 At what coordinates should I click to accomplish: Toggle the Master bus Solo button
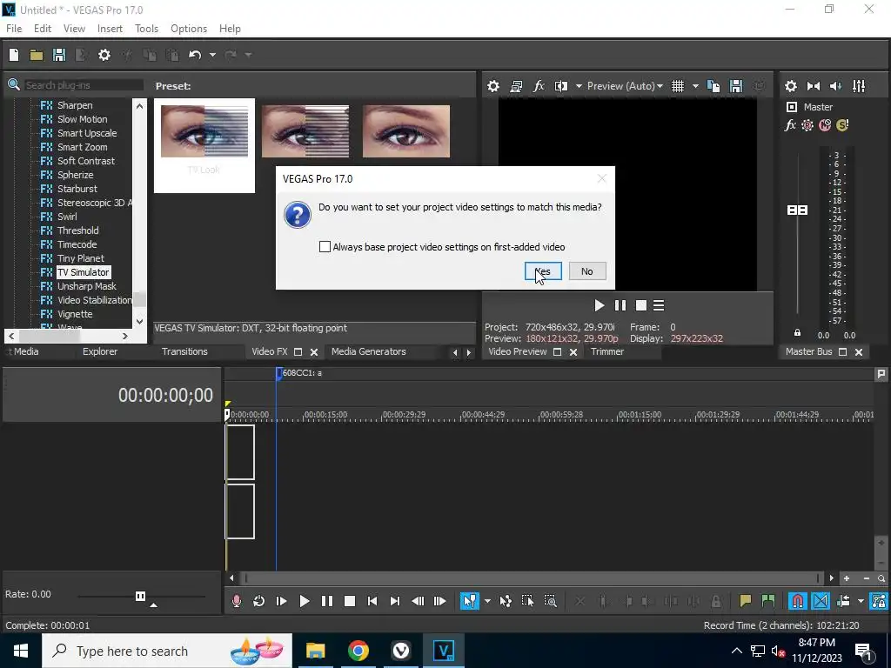[842, 125]
